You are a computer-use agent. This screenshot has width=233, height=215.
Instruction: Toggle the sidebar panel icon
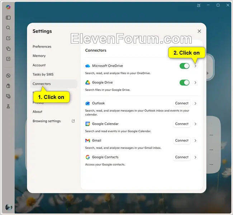click(x=8, y=17)
